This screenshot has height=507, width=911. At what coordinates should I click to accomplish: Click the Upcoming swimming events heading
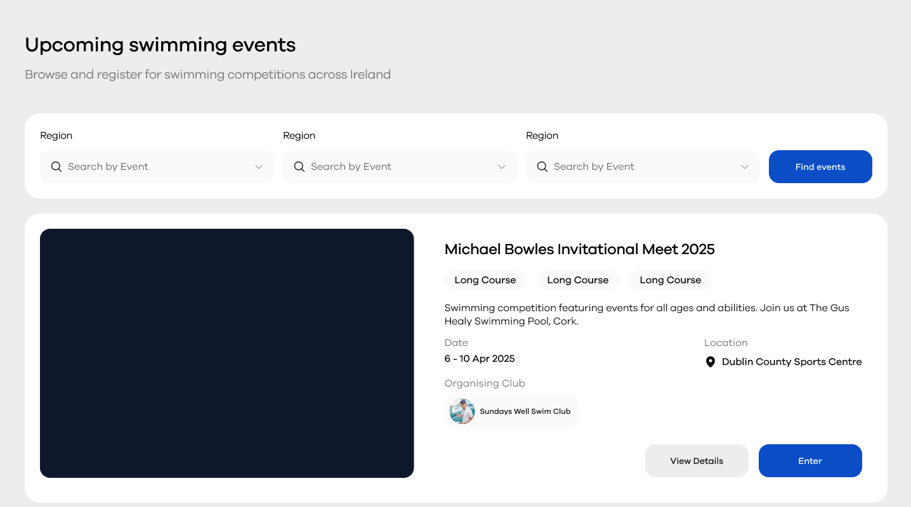coord(160,45)
